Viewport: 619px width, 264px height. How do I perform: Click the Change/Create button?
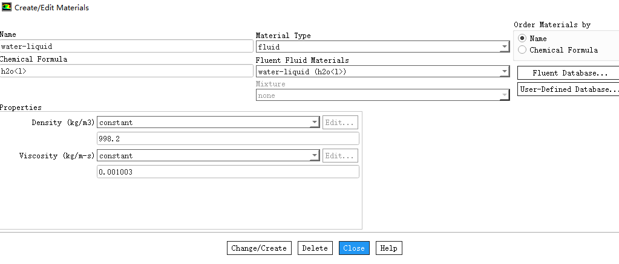[259, 248]
